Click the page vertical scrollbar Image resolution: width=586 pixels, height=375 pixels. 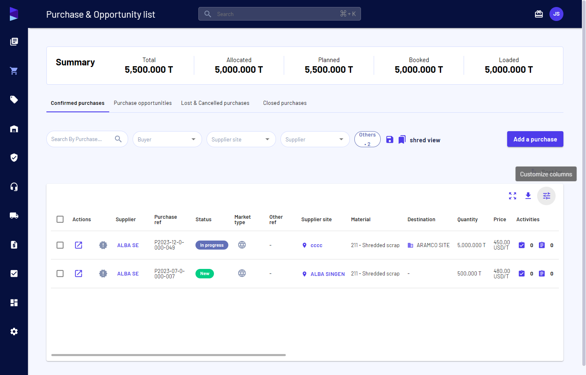584,183
